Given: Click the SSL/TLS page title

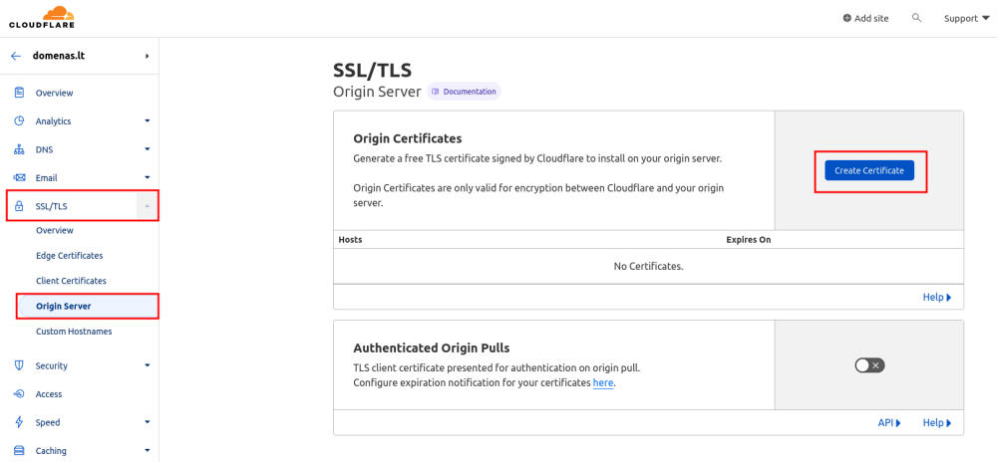Looking at the screenshot, I should (x=372, y=71).
